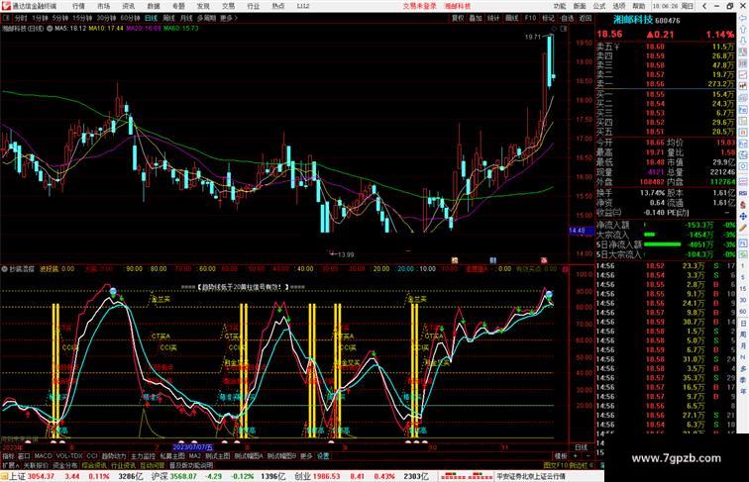Open the 综合资讯 tab
The image size is (749, 482).
point(94,465)
